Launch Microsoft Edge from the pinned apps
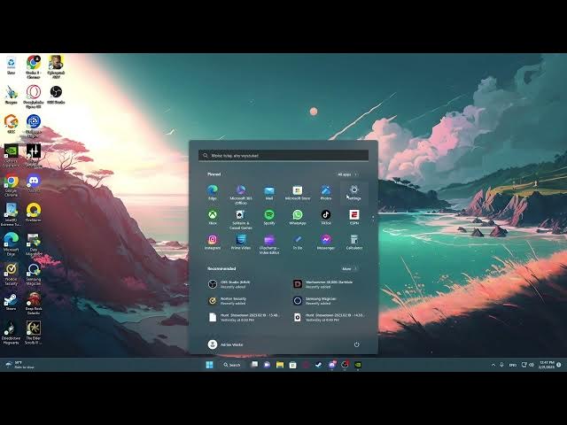The width and height of the screenshot is (567, 425). pos(213,191)
